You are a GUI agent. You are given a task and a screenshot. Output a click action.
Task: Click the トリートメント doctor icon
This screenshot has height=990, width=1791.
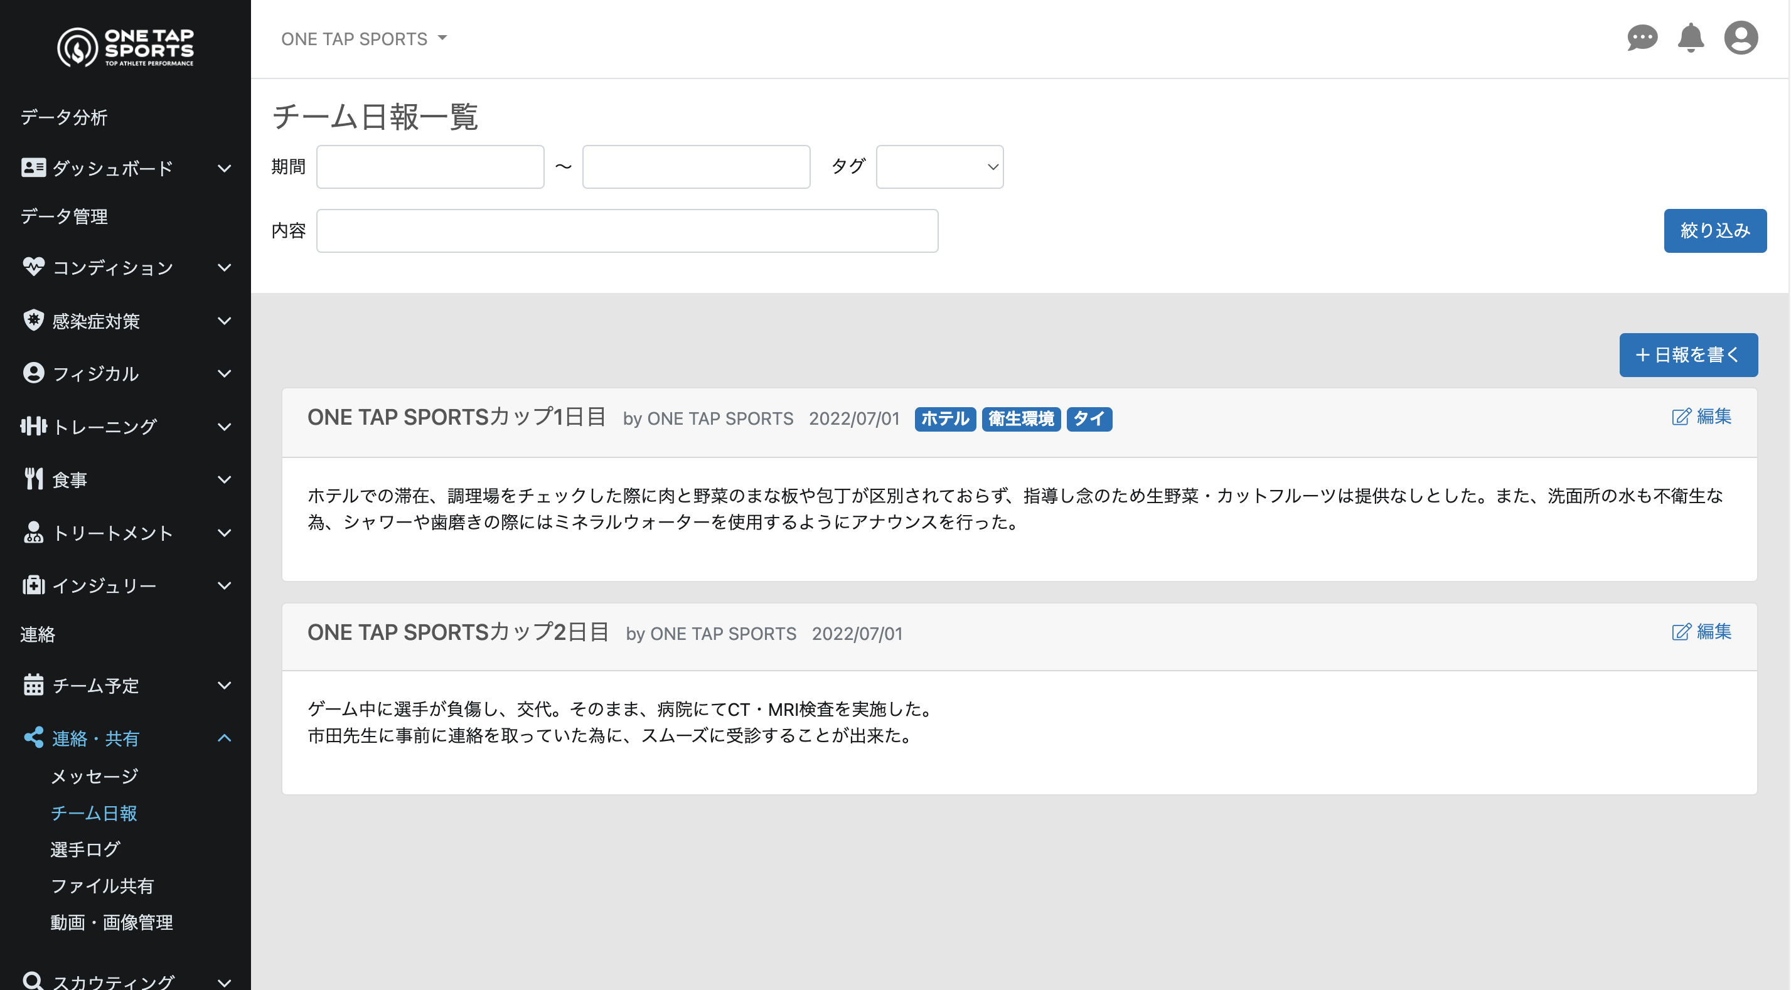tap(33, 533)
